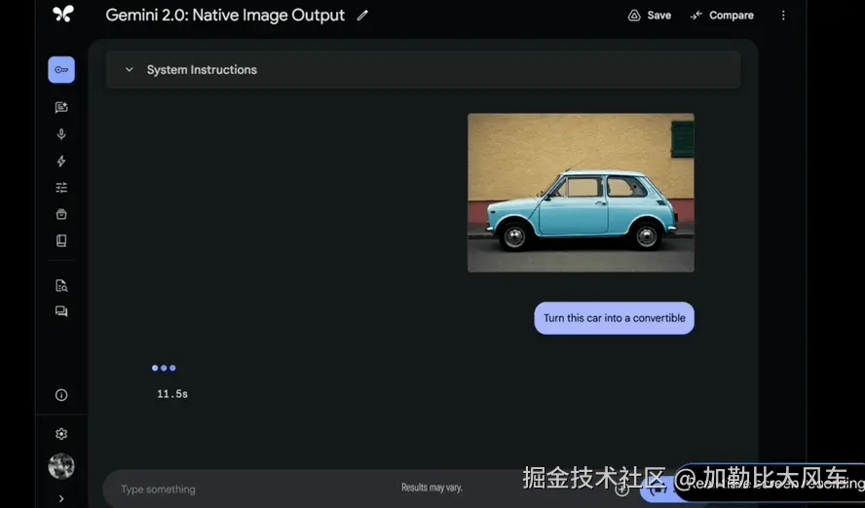This screenshot has height=508, width=865.
Task: Open the chat bubbles forum icon
Action: 61,311
